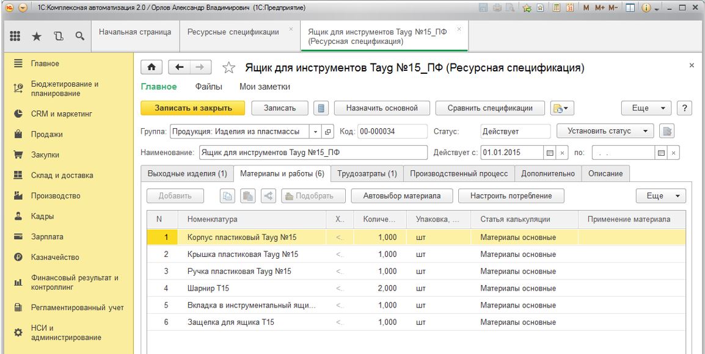Click into the Наименование text field
This screenshot has width=705, height=354.
[x=312, y=153]
